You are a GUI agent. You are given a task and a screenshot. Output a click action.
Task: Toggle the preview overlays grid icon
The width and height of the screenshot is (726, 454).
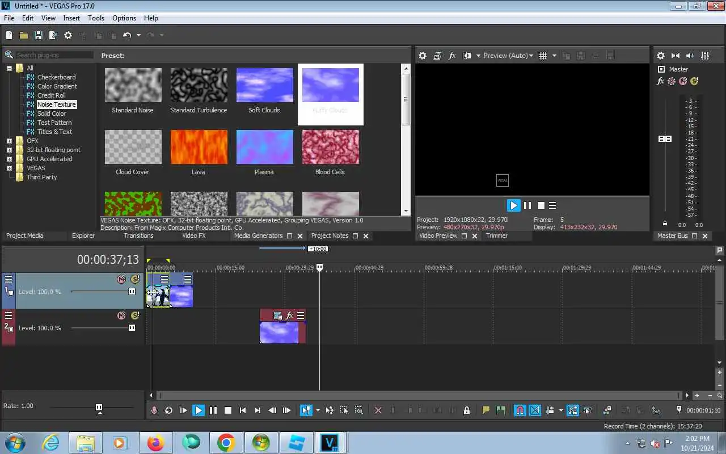pos(543,56)
